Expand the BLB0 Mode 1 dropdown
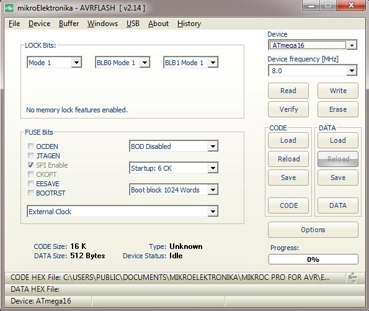 coord(144,63)
